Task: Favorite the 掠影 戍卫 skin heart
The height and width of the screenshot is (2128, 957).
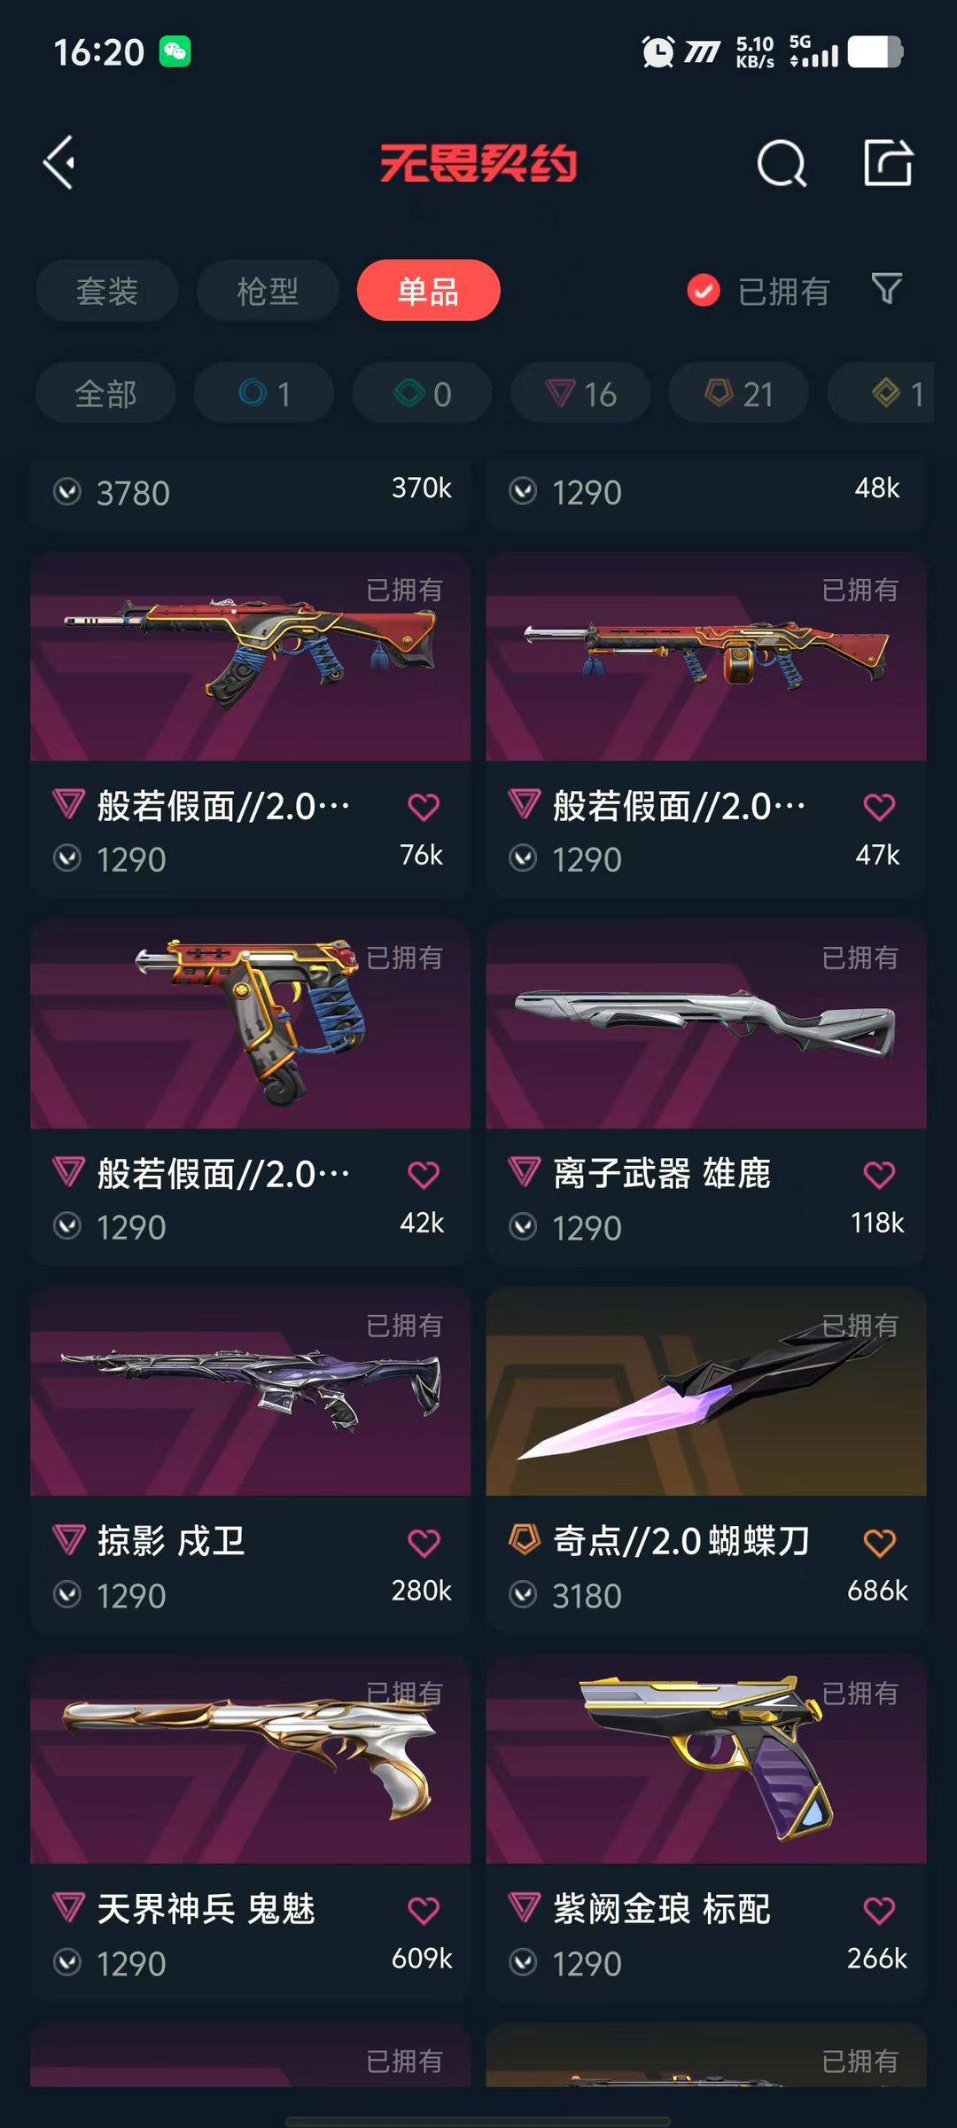Action: pos(424,1543)
